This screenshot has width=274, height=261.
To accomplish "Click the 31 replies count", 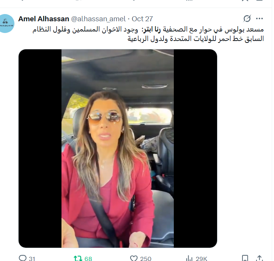I will (x=32, y=259).
